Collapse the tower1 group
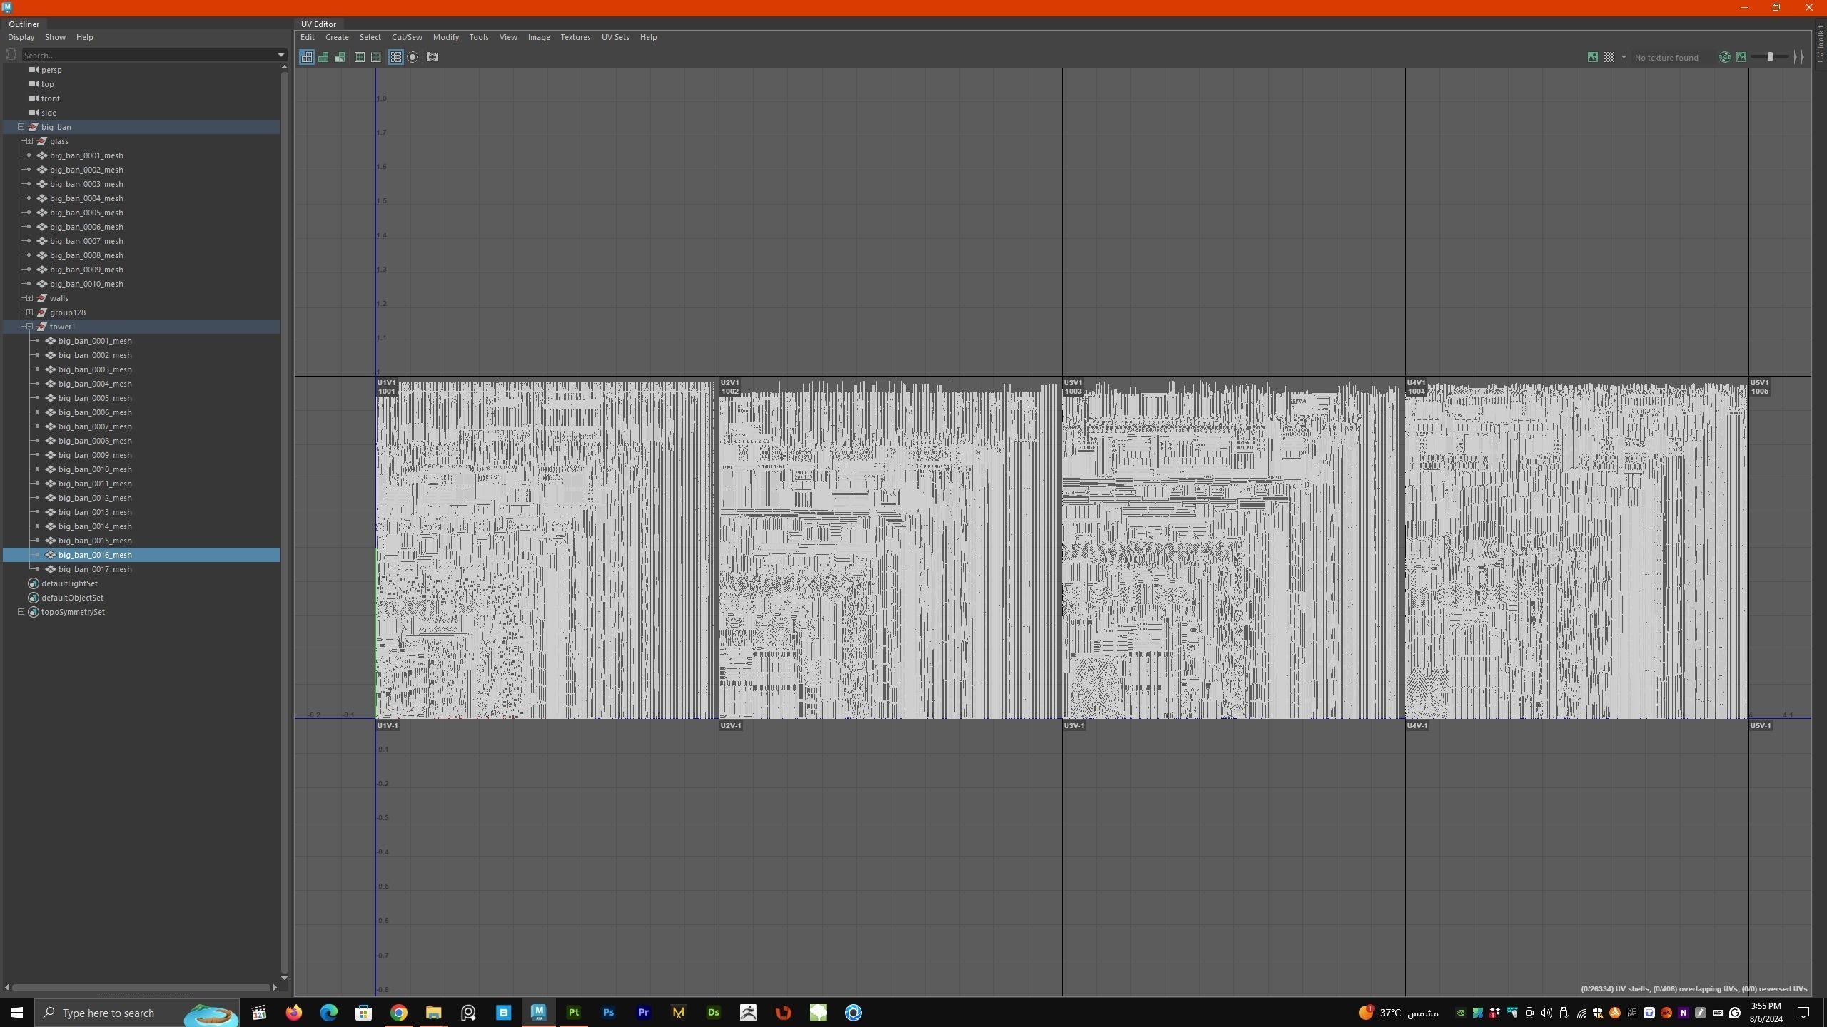Viewport: 1827px width, 1027px height. [x=29, y=327]
